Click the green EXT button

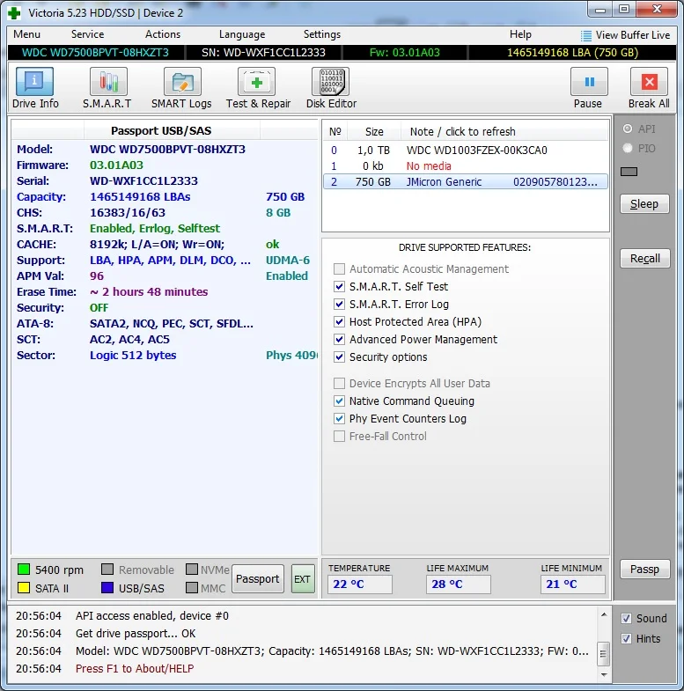click(x=303, y=578)
